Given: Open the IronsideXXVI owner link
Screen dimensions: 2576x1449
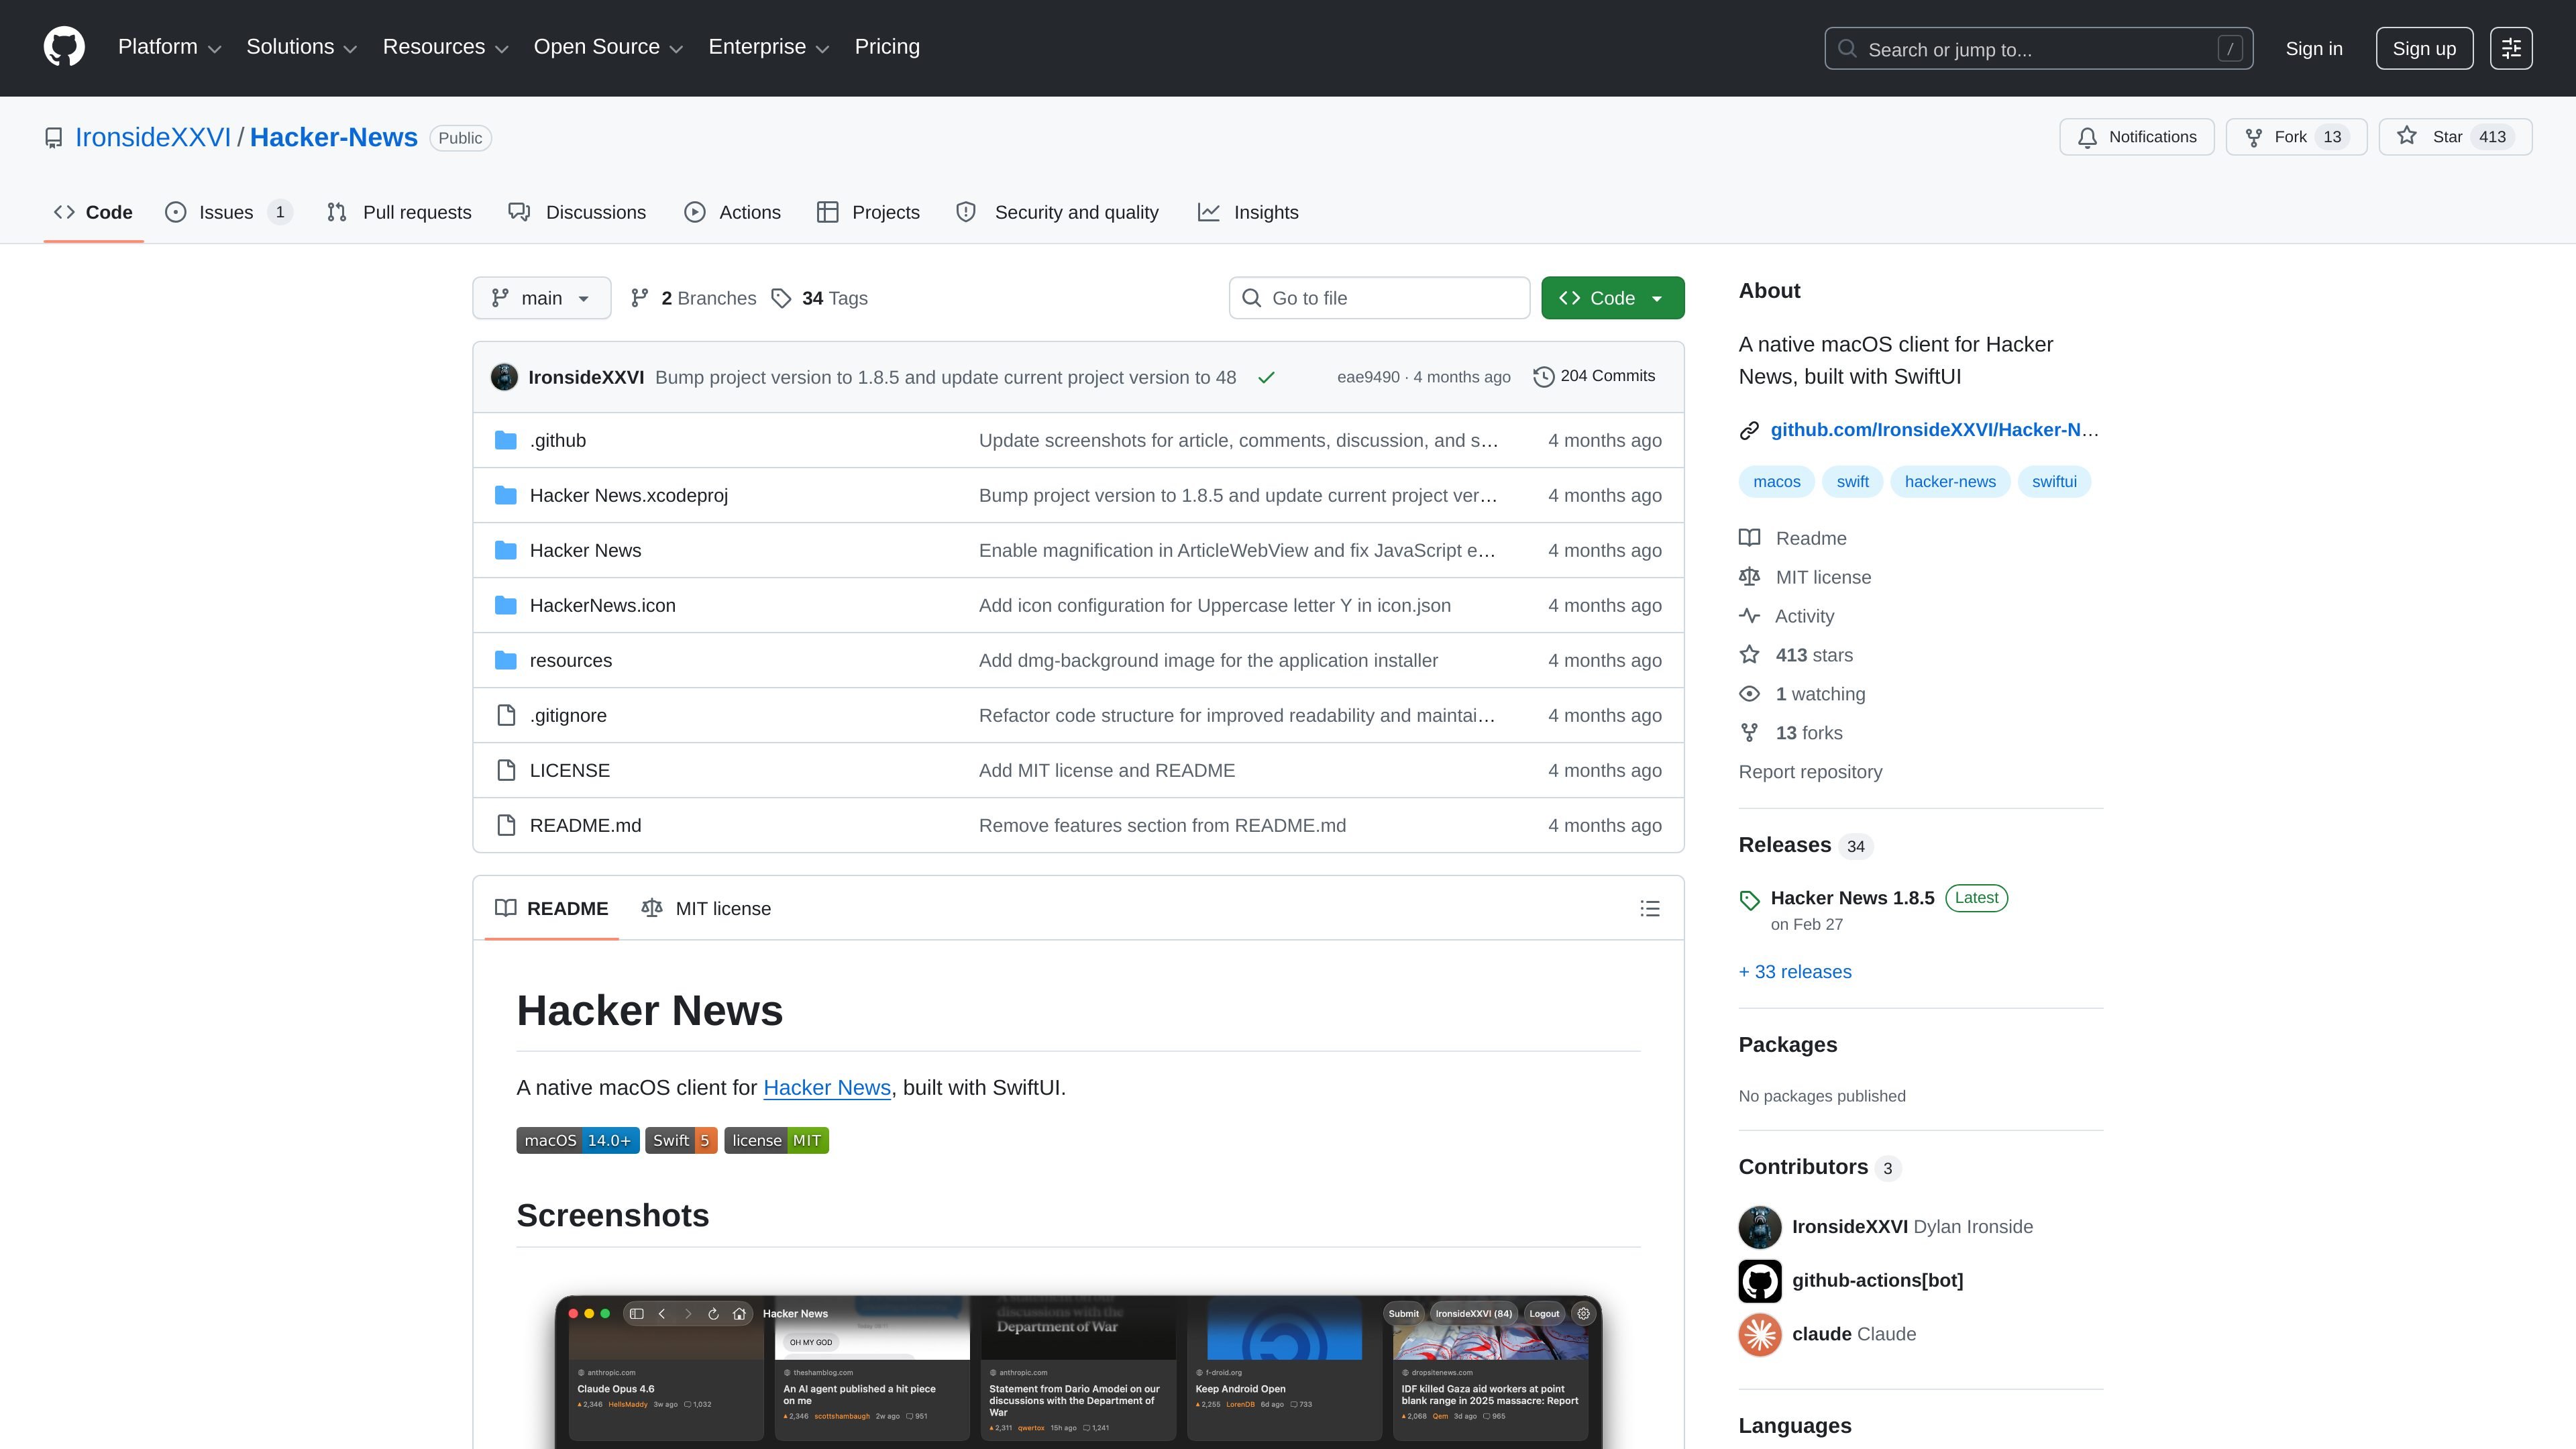Looking at the screenshot, I should pos(153,137).
